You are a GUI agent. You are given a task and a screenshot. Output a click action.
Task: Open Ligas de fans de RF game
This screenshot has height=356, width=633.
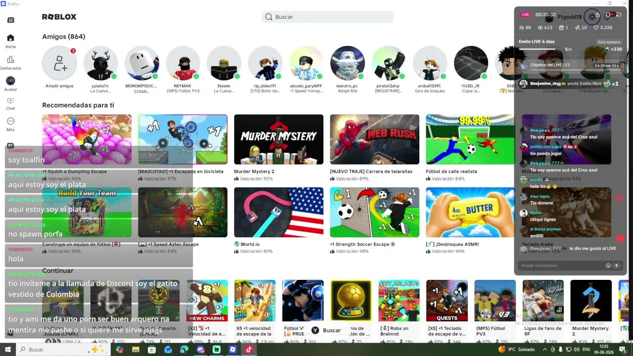point(543,301)
